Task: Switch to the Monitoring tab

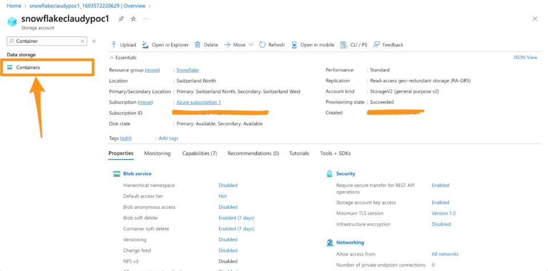Action: coord(157,153)
